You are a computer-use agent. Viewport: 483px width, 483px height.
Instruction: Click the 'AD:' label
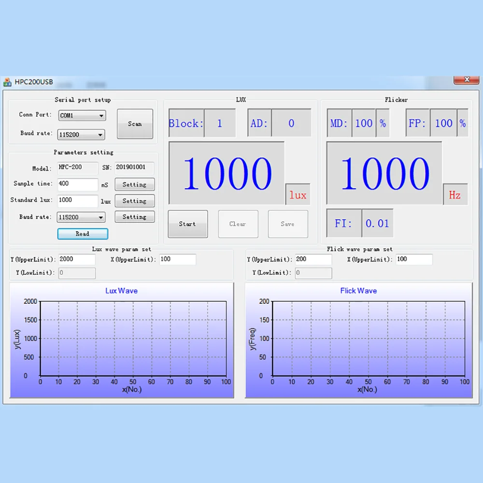click(259, 123)
